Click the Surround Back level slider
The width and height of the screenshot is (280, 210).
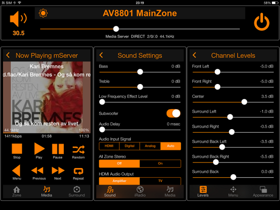pyautogui.click(x=233, y=177)
